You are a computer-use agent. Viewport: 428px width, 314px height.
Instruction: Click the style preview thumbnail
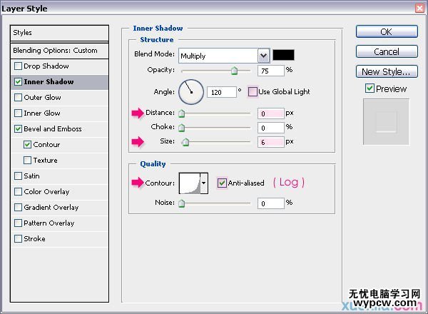(386, 122)
